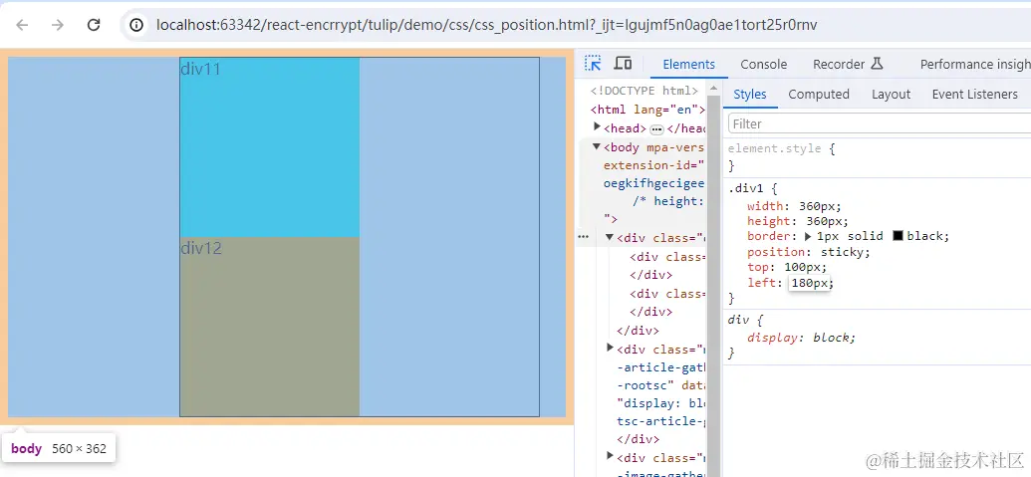
Task: Expand the head element node
Action: coord(597,126)
